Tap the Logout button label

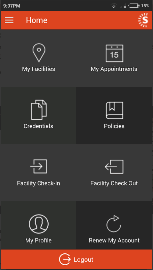[x=83, y=260]
